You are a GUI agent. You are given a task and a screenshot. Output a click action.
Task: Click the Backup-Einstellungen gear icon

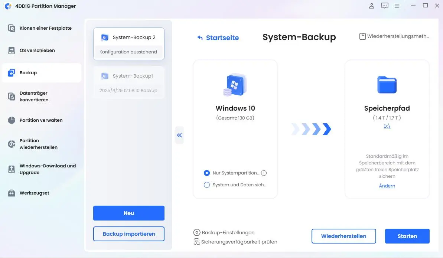197,232
